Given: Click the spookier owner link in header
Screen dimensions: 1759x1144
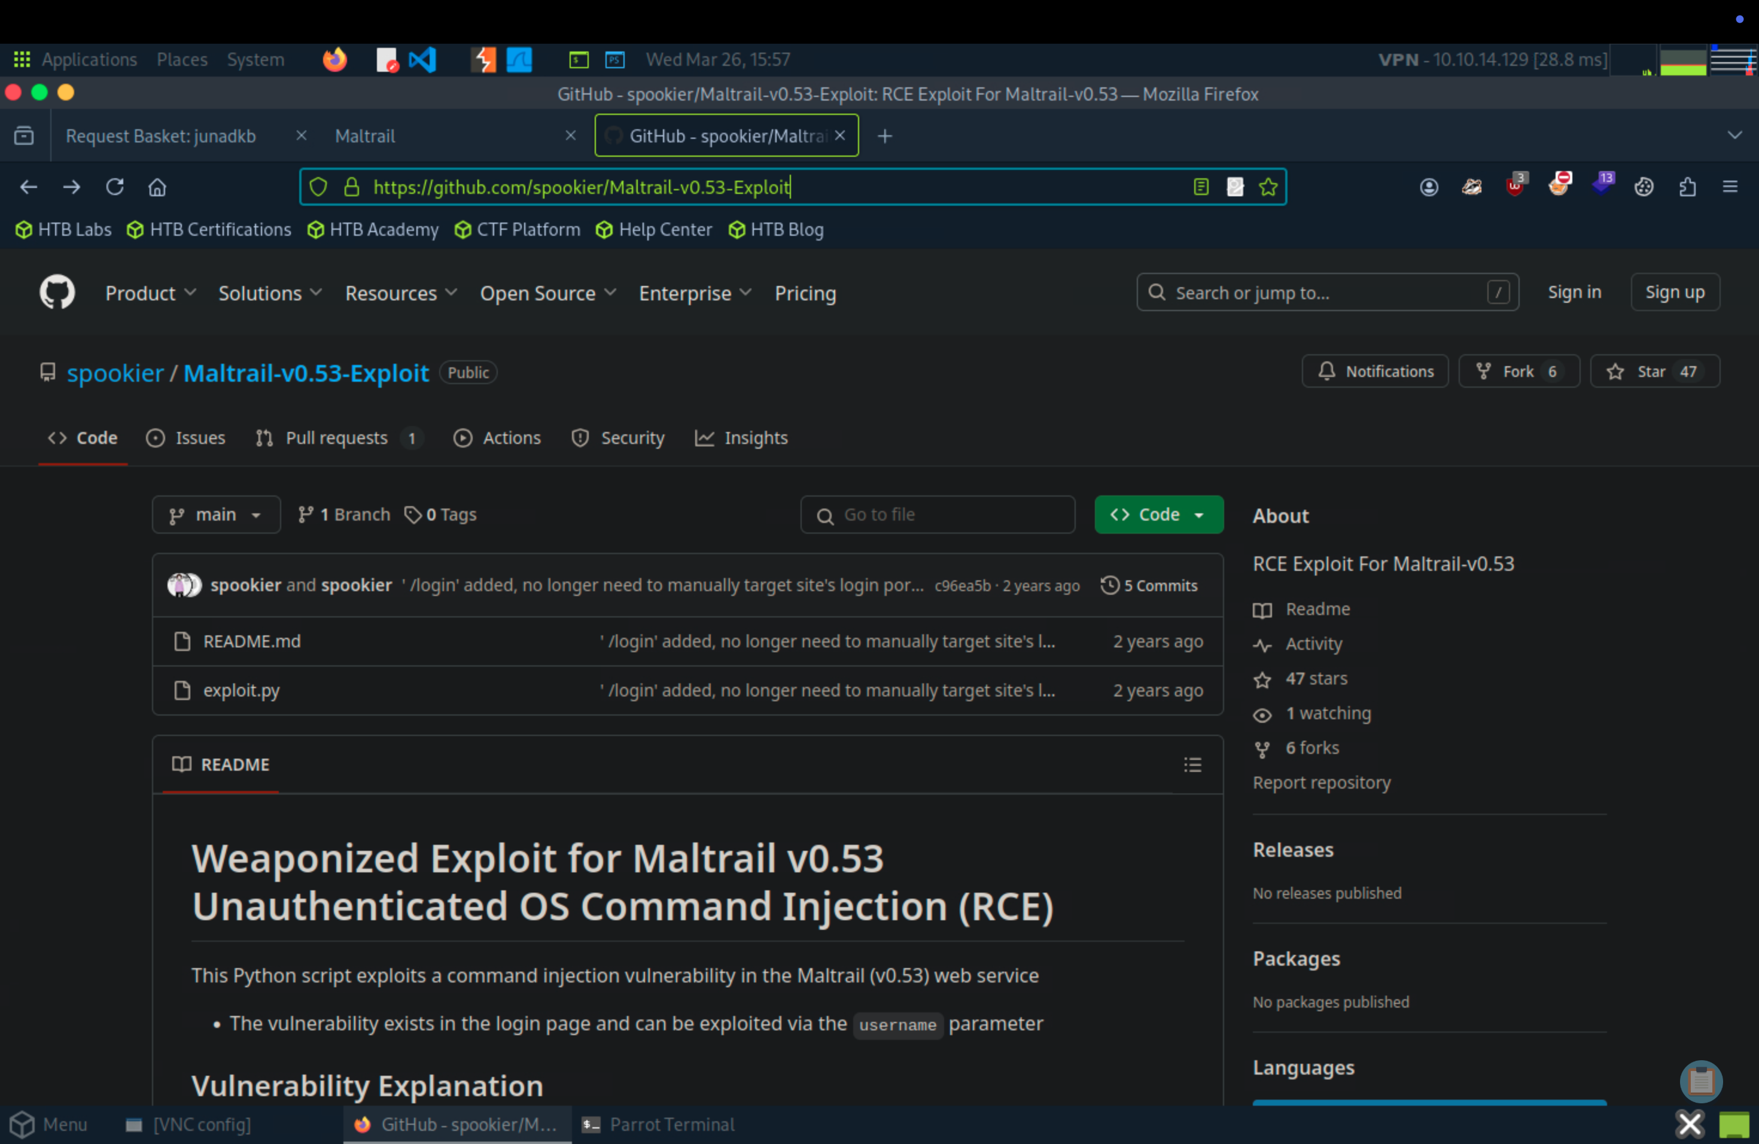Looking at the screenshot, I should click(115, 373).
